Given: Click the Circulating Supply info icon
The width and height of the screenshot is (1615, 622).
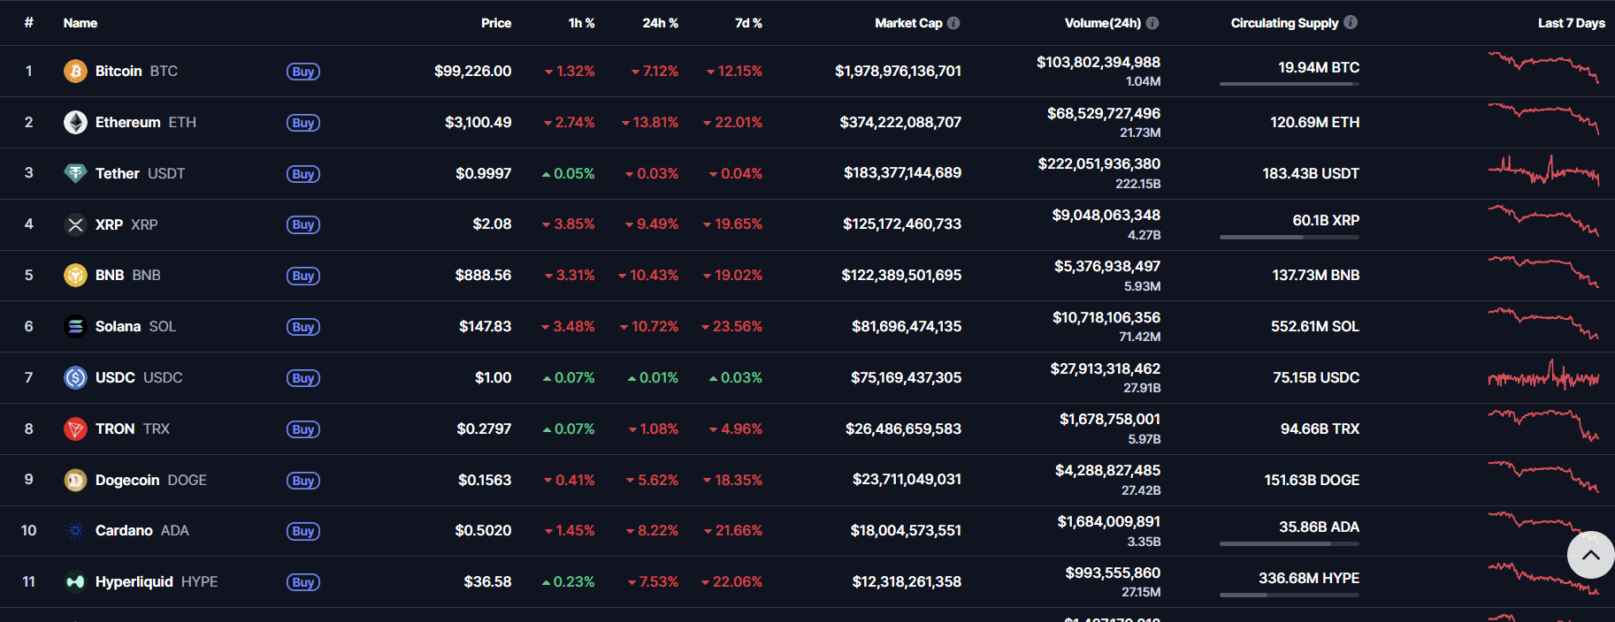Looking at the screenshot, I should [1351, 22].
